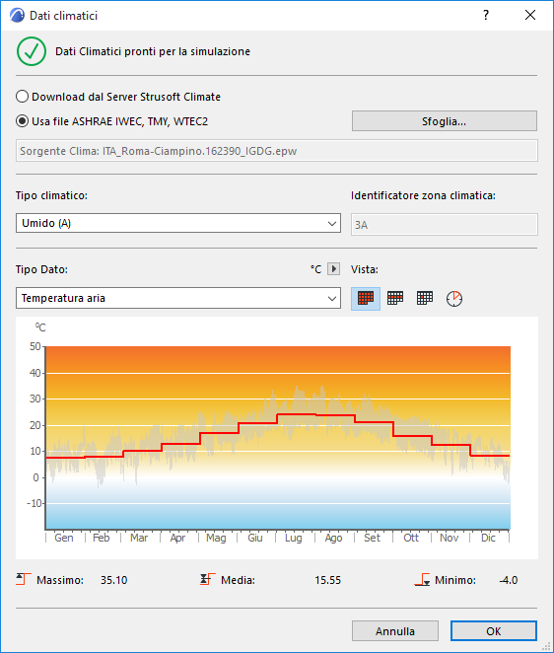This screenshot has width=554, height=653.
Task: Click the Media average icon
Action: click(x=207, y=579)
